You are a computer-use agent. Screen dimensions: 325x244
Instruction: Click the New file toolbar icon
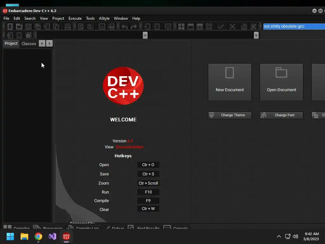click(10, 27)
